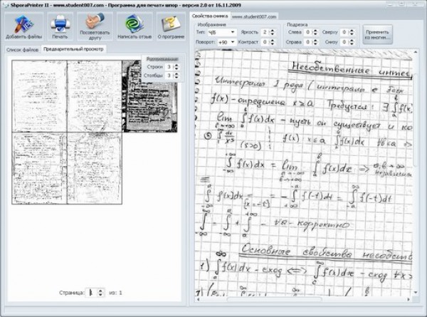The width and height of the screenshot is (427, 317).
Task: Click the scanned notes image in the viewer
Action: [304, 173]
